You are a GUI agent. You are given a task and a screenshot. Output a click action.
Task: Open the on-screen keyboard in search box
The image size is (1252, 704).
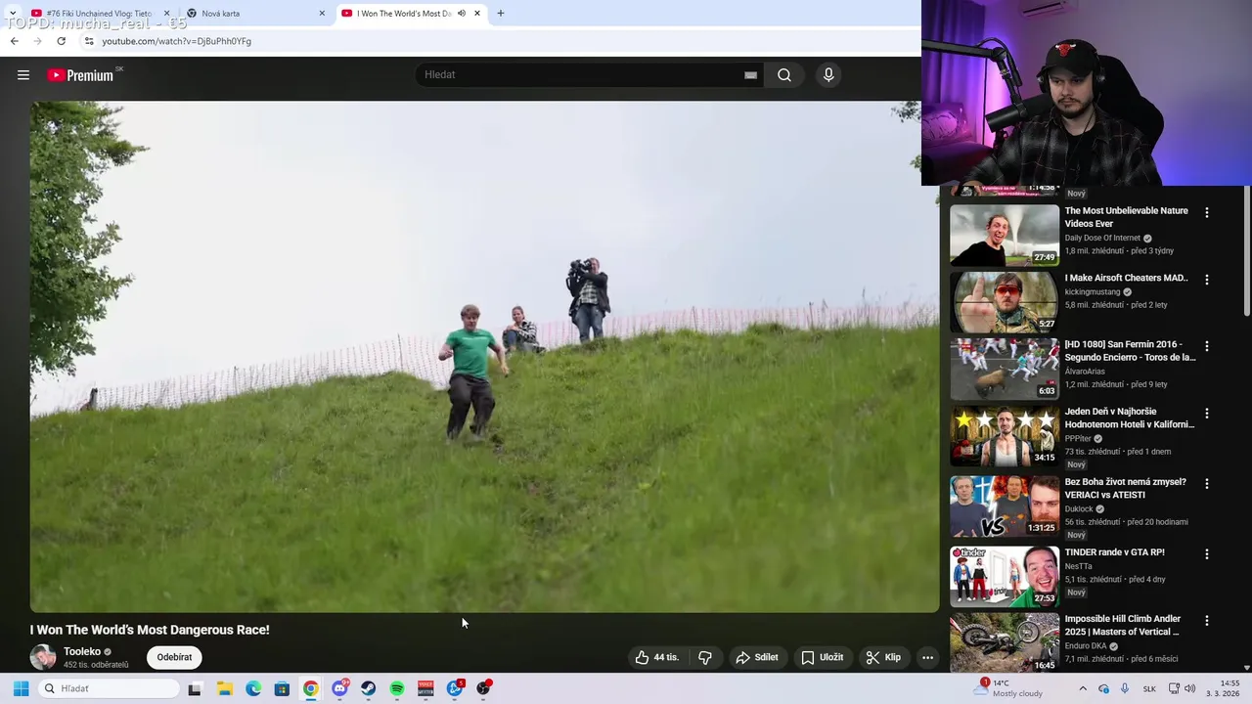pyautogui.click(x=750, y=75)
